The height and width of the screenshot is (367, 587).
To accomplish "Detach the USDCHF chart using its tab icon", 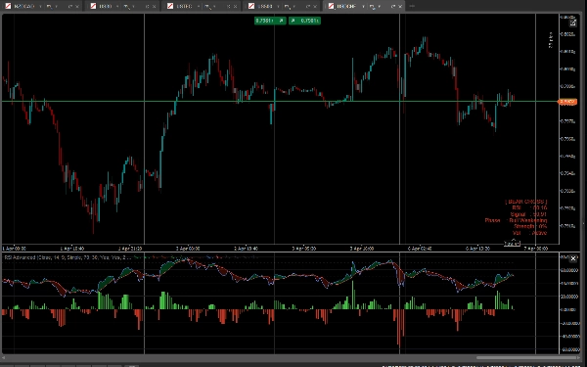I will click(393, 7).
